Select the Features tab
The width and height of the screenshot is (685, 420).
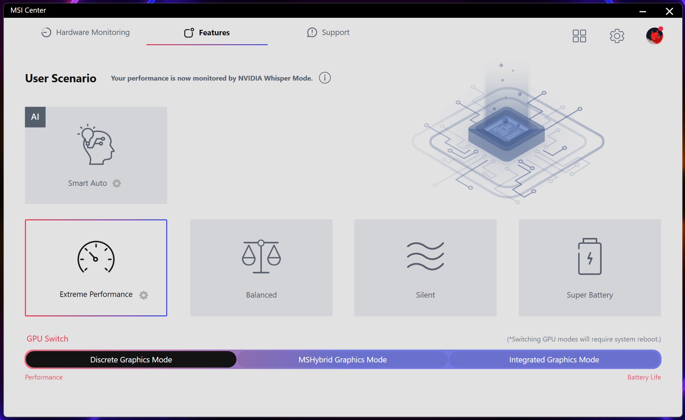coord(207,33)
